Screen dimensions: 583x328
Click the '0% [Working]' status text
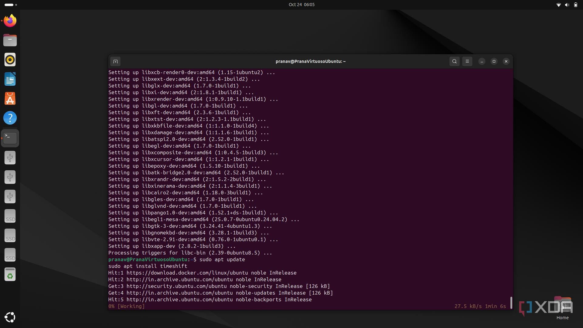tap(127, 306)
